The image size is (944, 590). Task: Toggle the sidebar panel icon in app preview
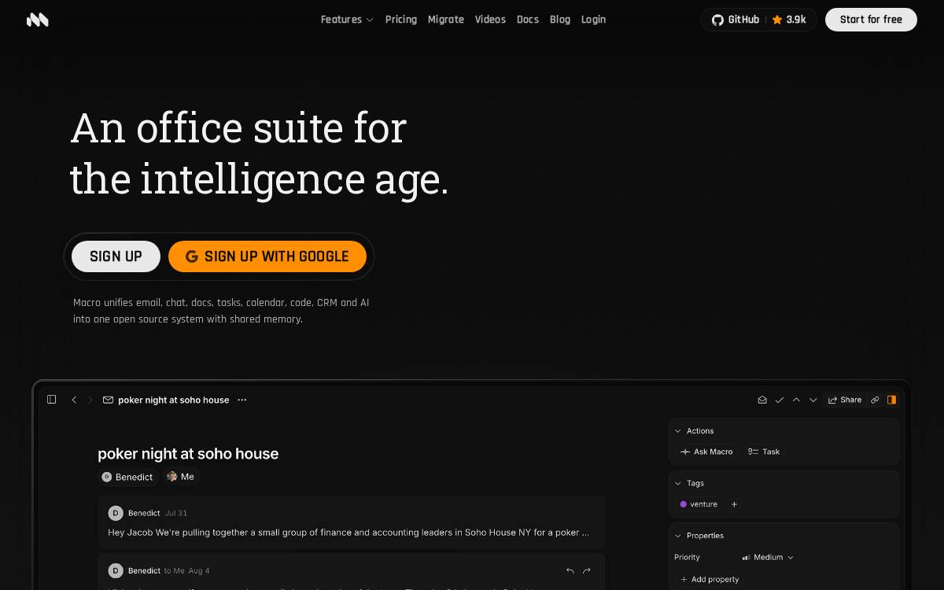pyautogui.click(x=52, y=400)
